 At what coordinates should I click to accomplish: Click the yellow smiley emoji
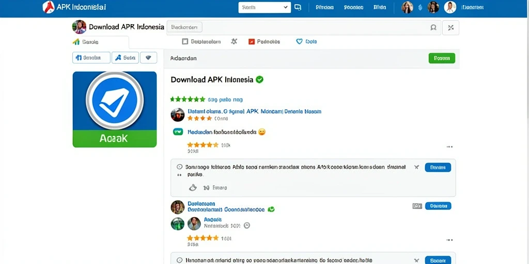pyautogui.click(x=262, y=131)
